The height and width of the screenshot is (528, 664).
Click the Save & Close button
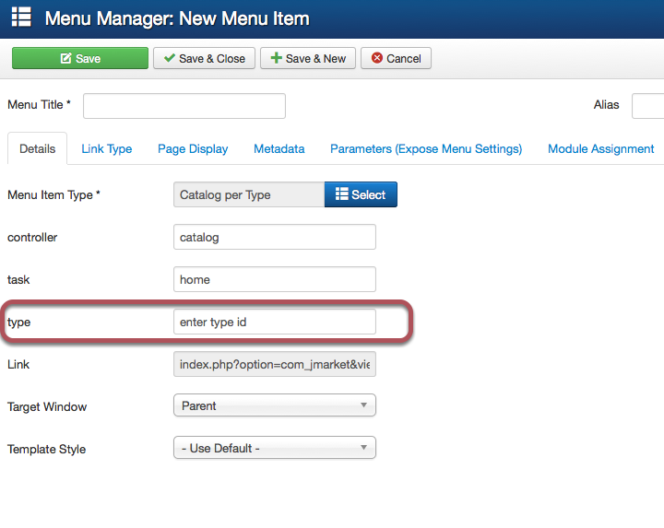click(204, 58)
